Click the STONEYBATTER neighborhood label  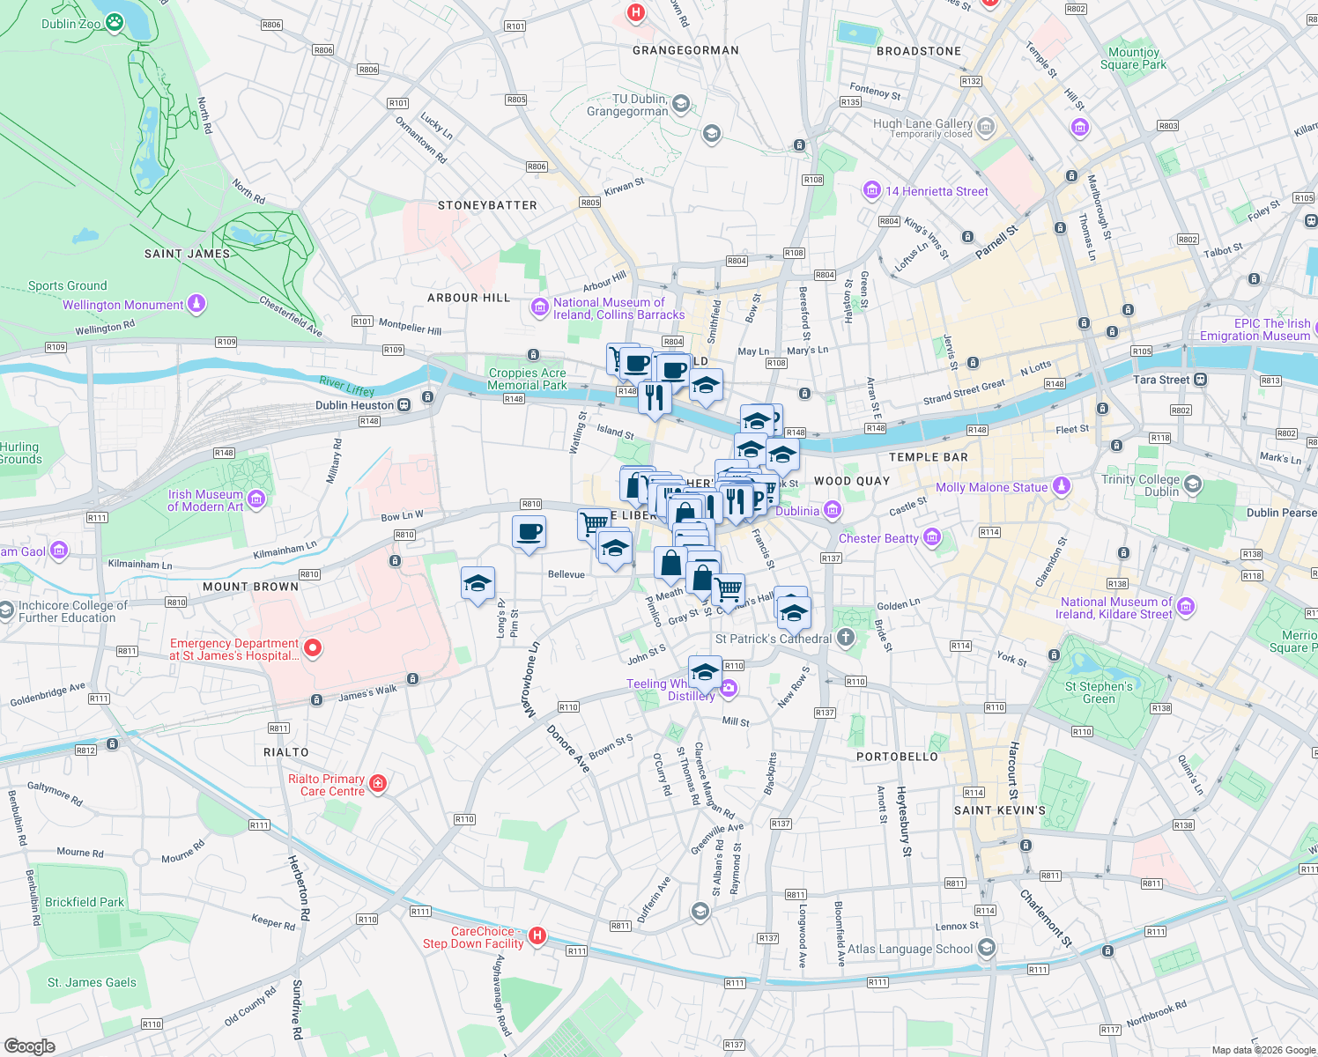coord(487,205)
